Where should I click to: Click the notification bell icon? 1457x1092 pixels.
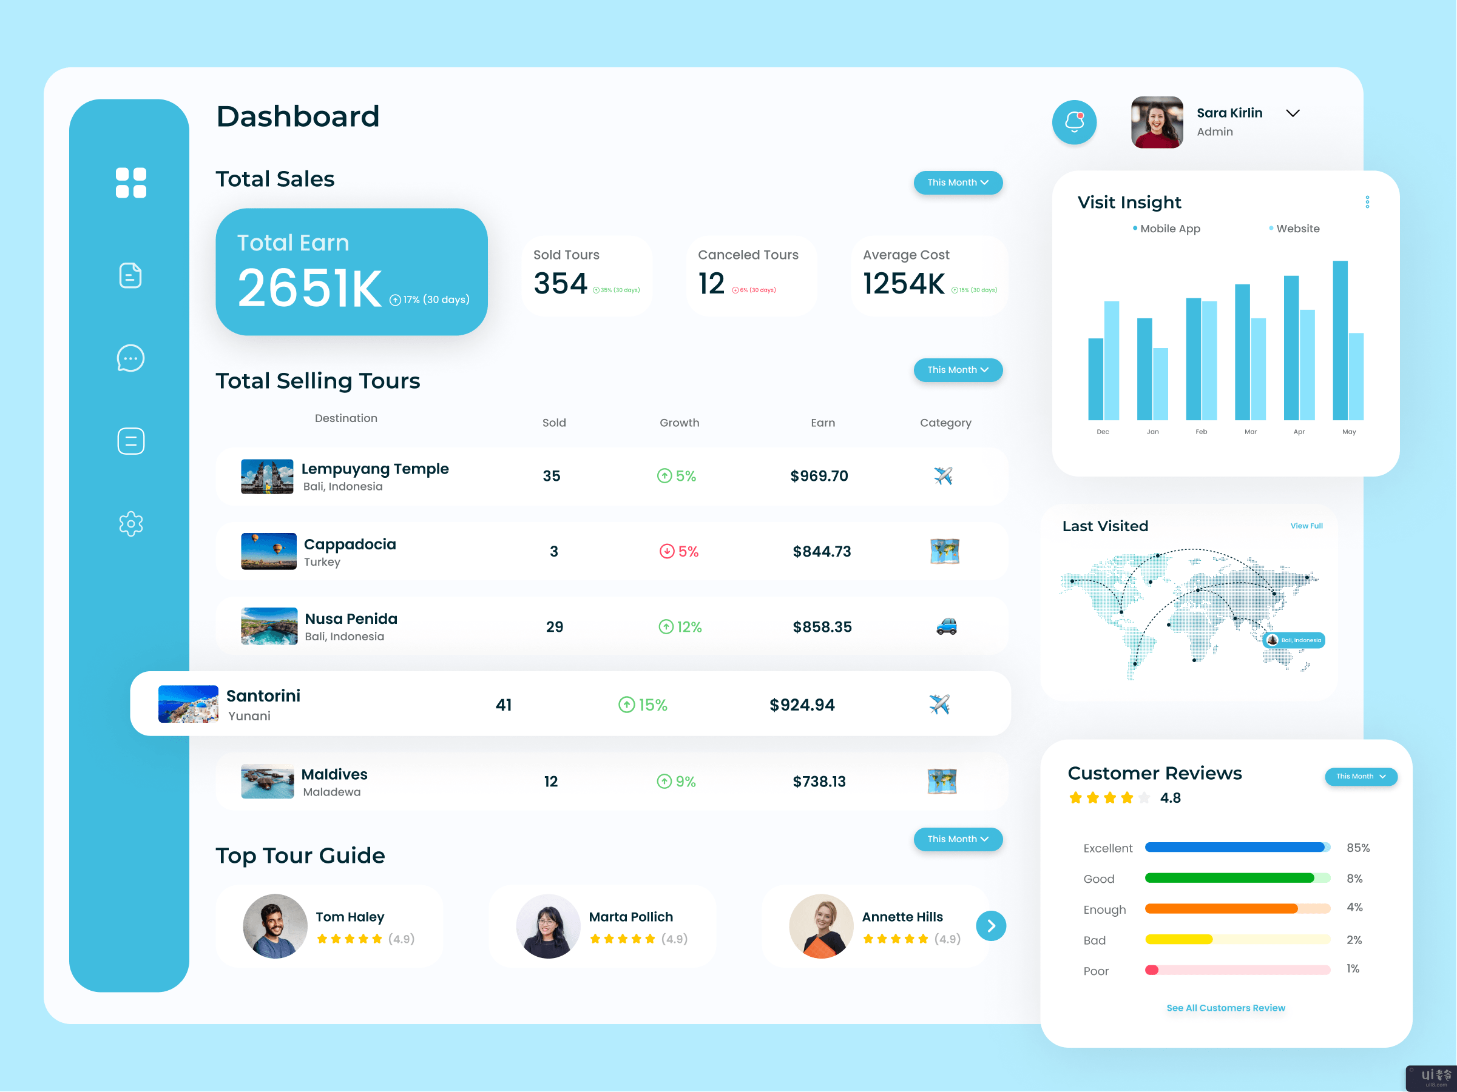1076,118
